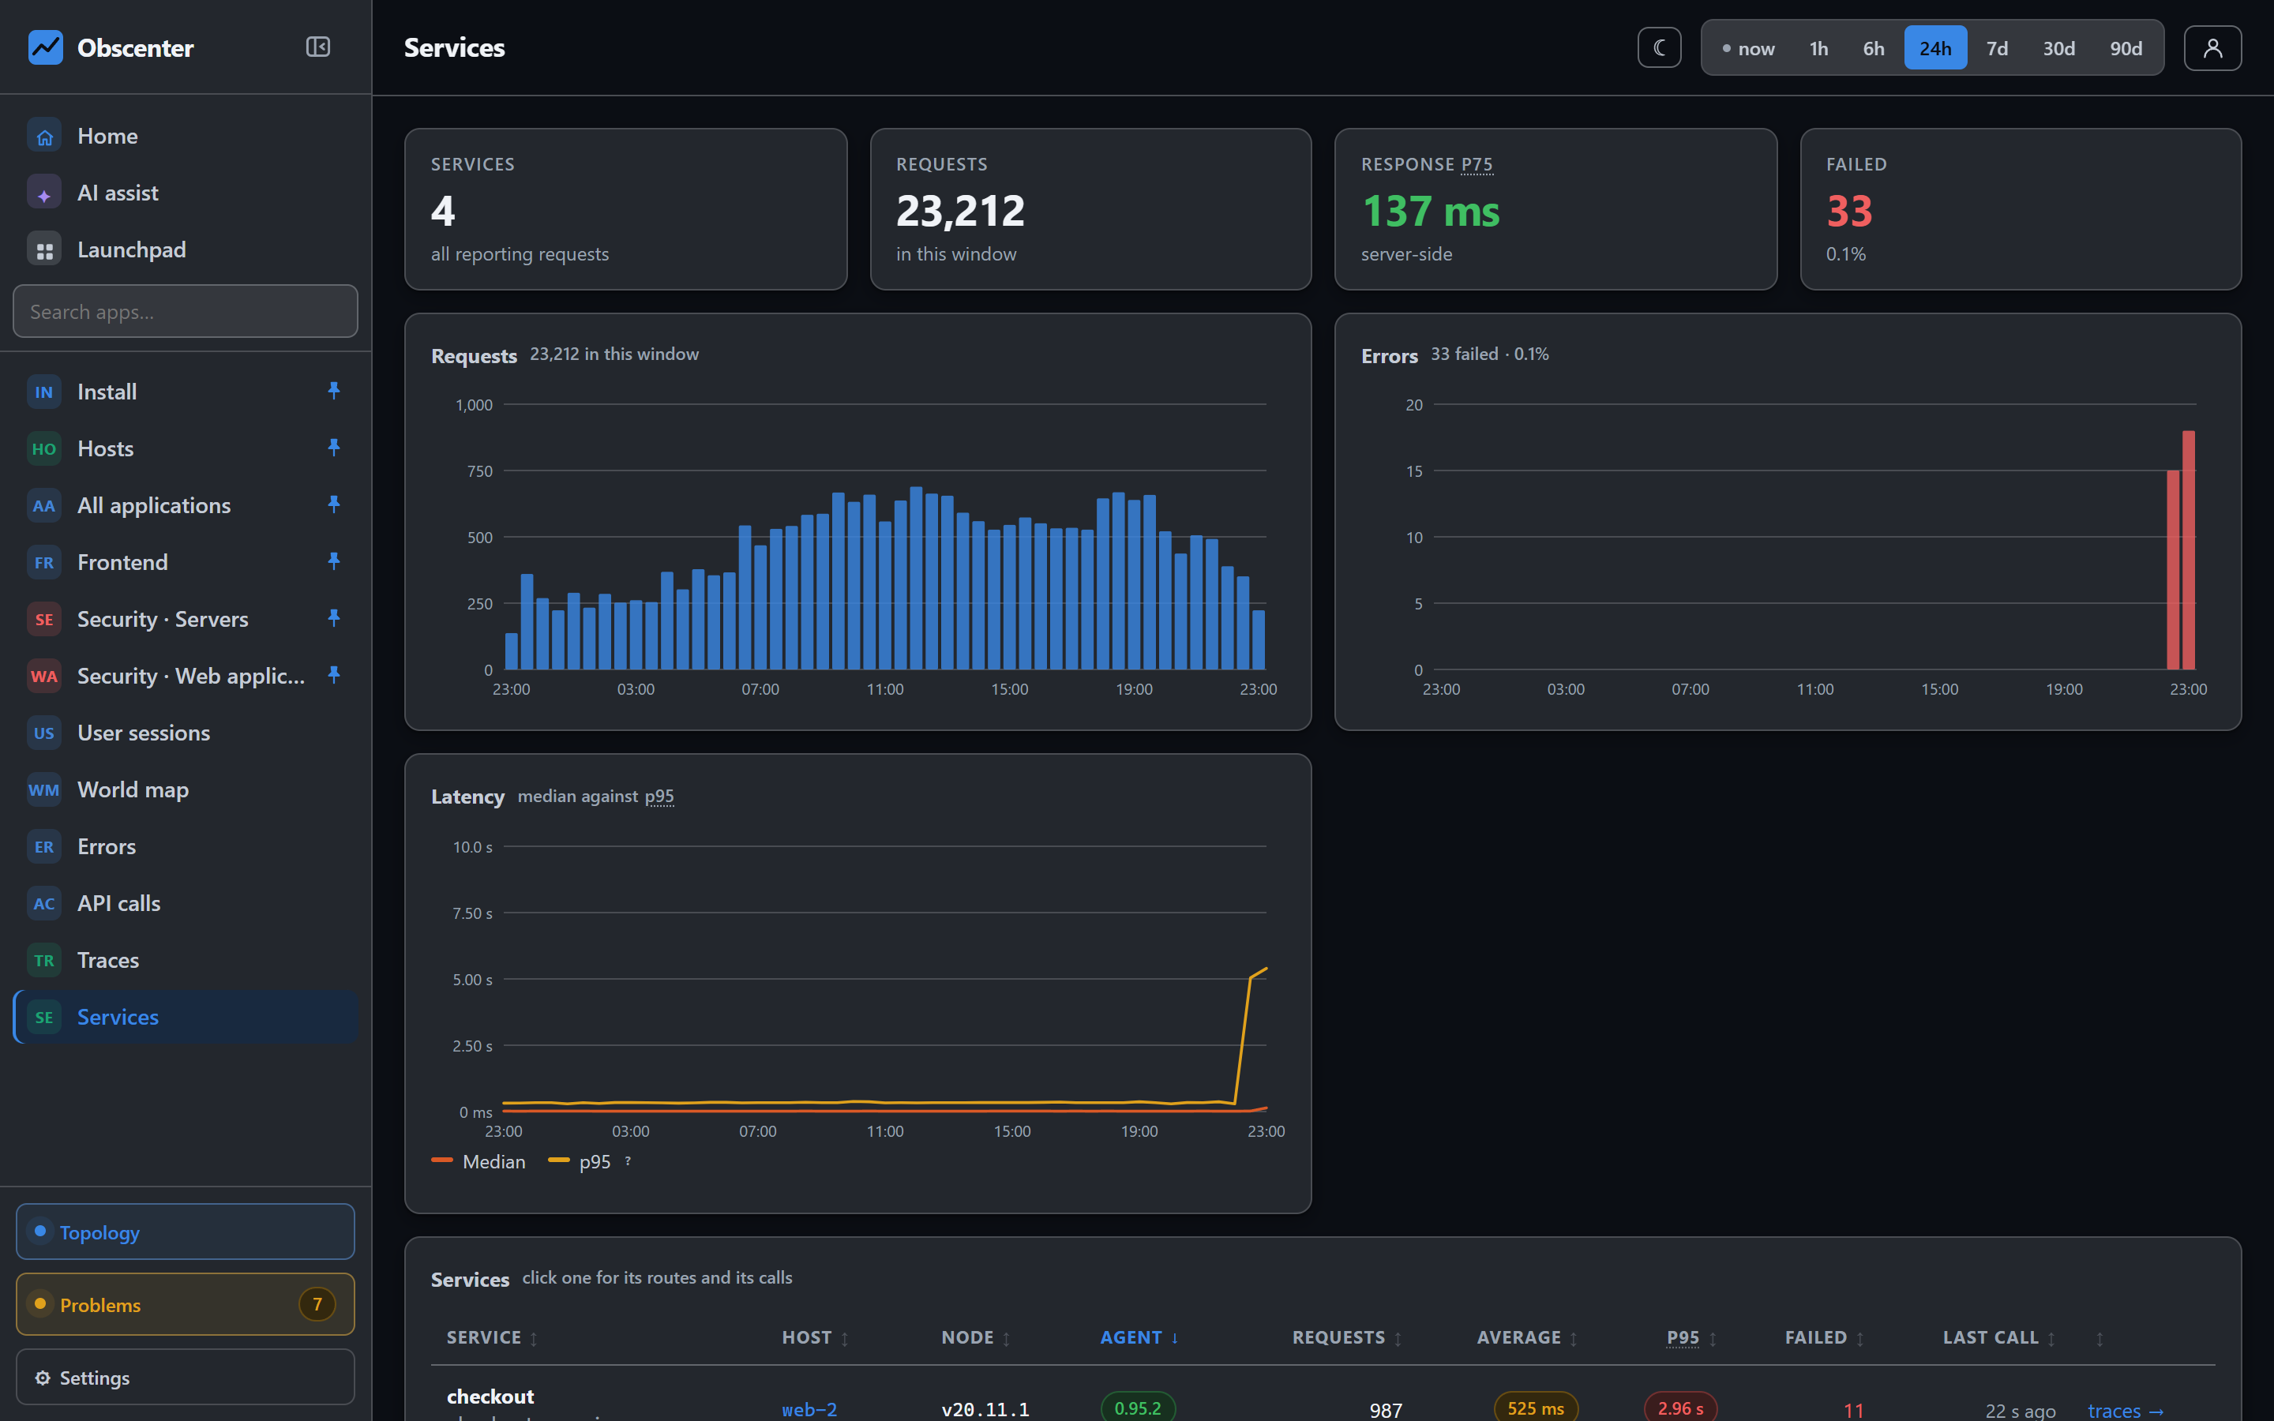Unpin the Install app pin
The width and height of the screenshot is (2274, 1421).
pos(333,391)
